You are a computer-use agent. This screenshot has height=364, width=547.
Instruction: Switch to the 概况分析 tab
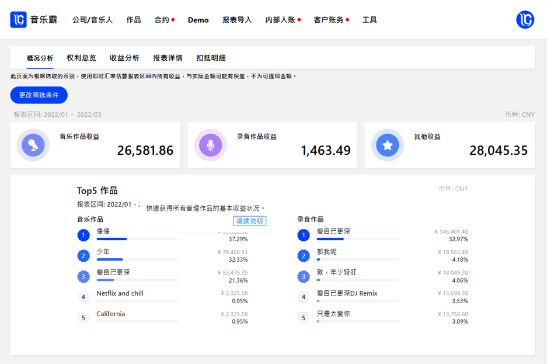(40, 58)
